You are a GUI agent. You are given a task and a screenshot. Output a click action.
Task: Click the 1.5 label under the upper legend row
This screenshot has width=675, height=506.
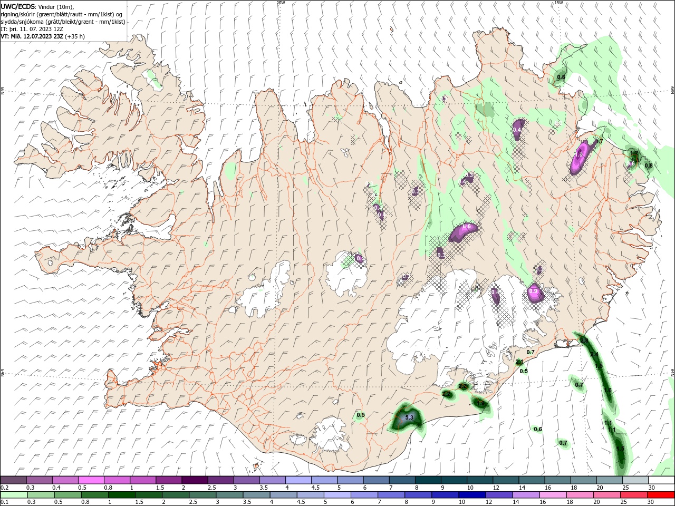160,488
